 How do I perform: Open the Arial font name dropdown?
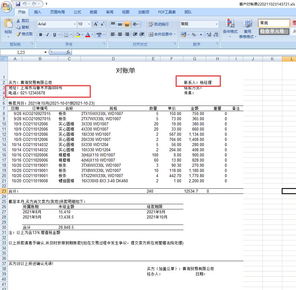(75, 24)
